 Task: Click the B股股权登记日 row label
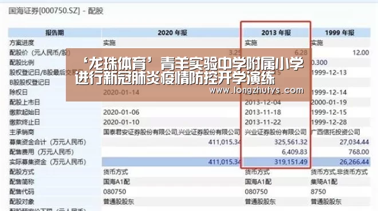click(x=29, y=83)
